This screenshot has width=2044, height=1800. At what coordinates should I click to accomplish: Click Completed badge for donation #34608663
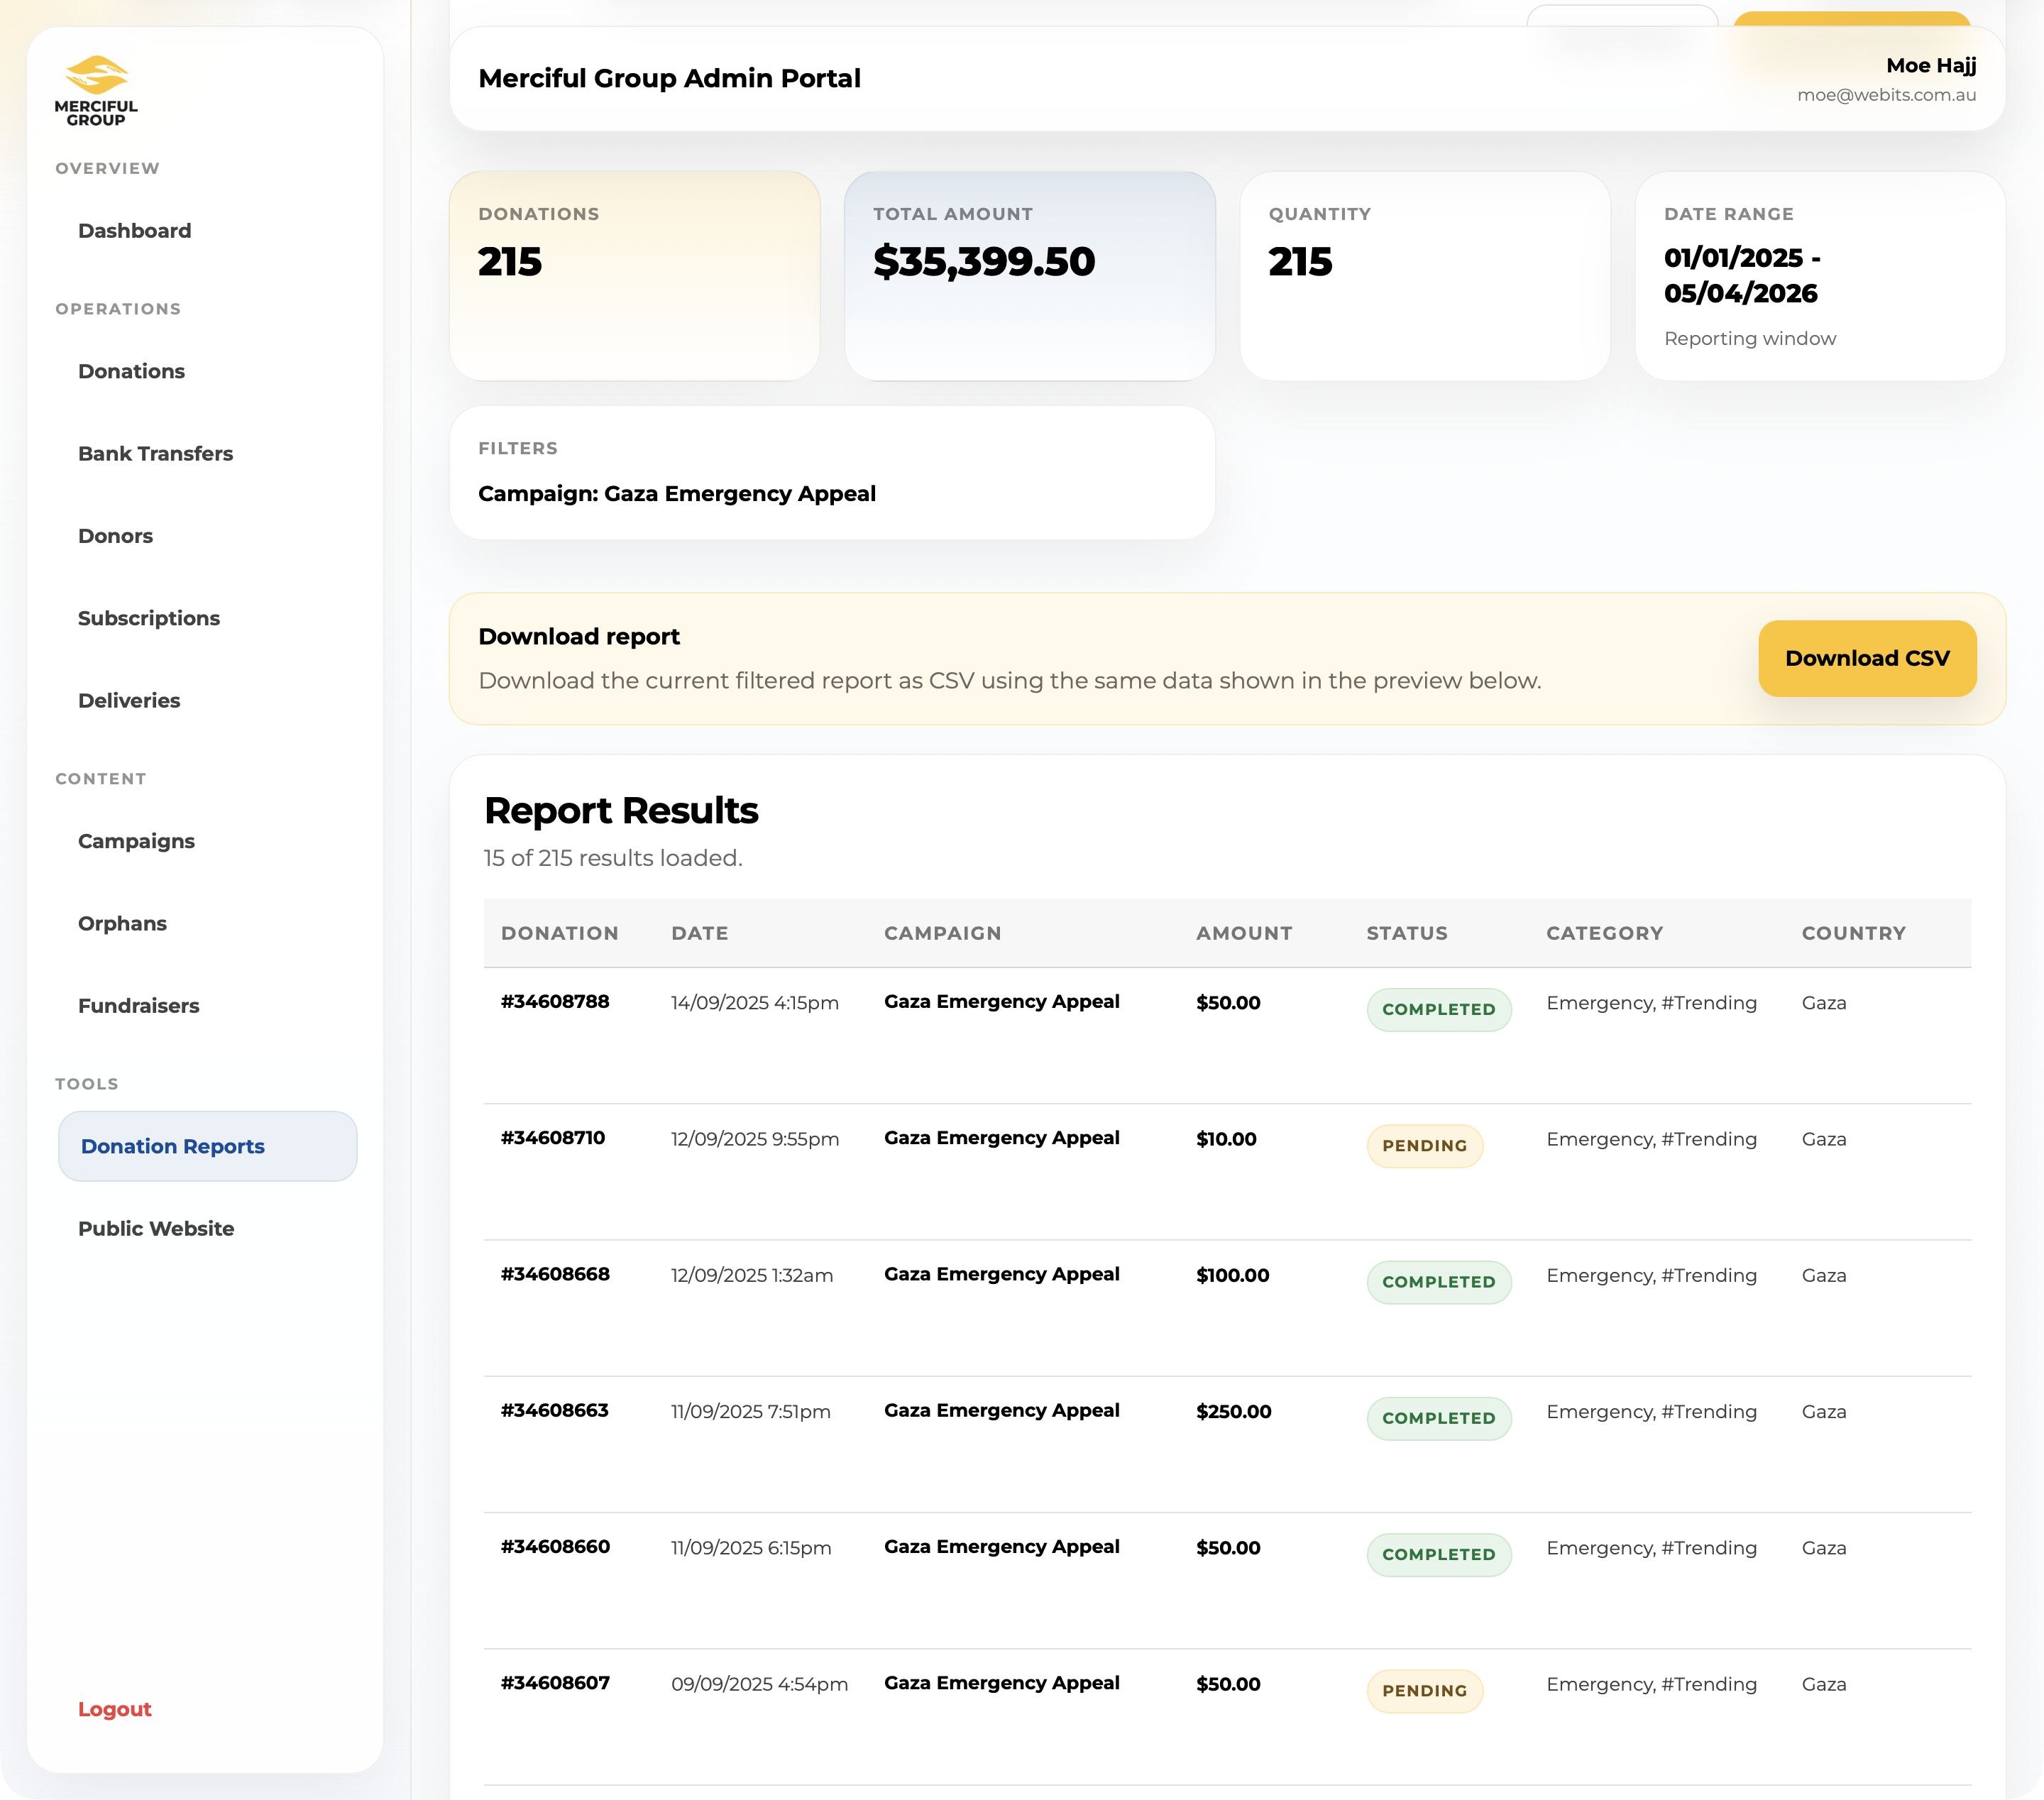pyautogui.click(x=1439, y=1418)
